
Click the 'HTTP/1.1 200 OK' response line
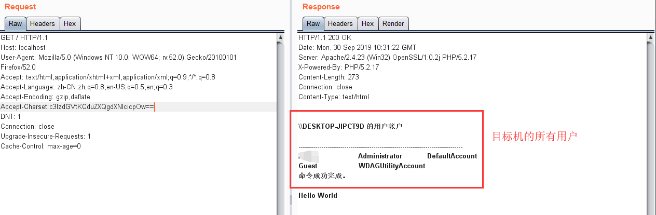[x=325, y=38]
